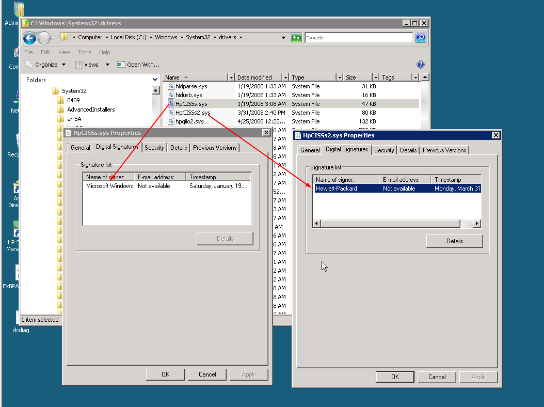Click the Date modified column header
Image resolution: width=544 pixels, height=407 pixels.
[259, 77]
